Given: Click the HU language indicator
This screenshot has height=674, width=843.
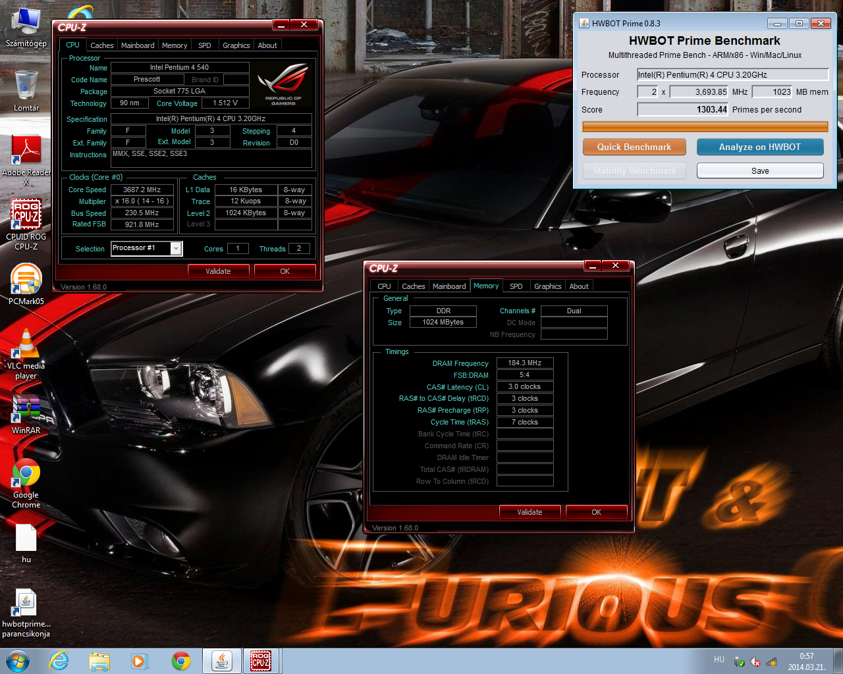Looking at the screenshot, I should [x=719, y=660].
